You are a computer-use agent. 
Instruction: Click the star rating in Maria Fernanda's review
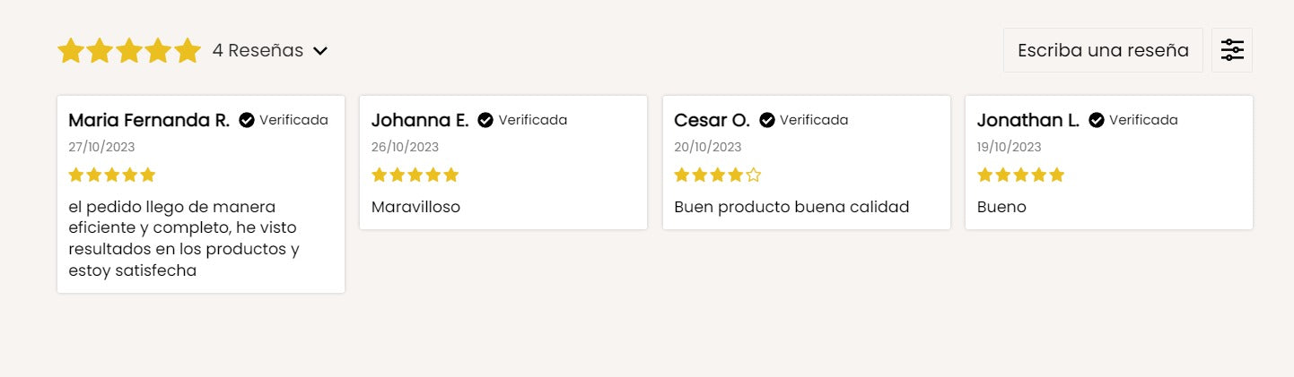[x=112, y=175]
